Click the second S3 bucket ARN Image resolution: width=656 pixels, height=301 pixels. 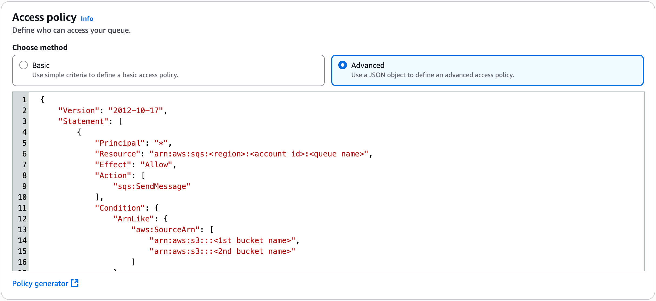click(222, 251)
